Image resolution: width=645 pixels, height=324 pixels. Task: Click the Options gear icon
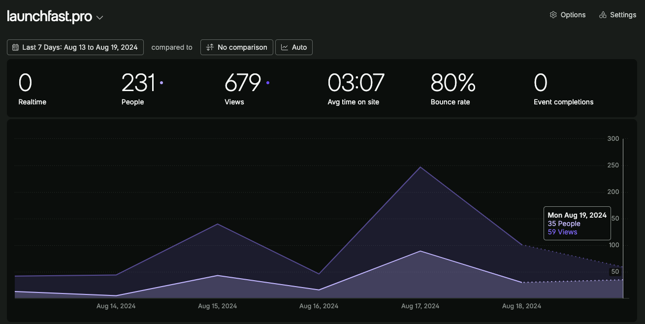click(553, 15)
